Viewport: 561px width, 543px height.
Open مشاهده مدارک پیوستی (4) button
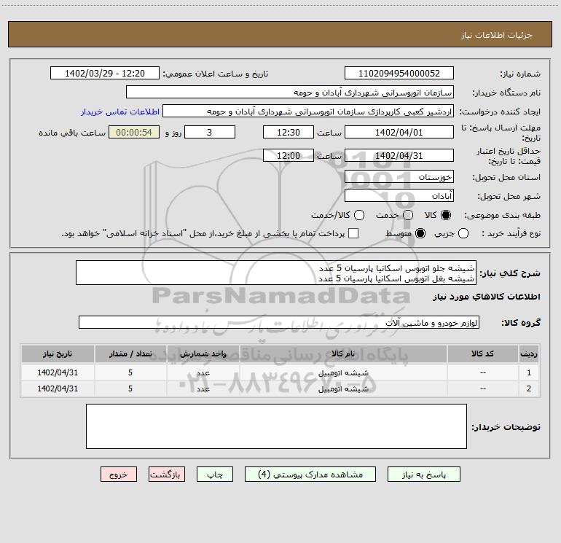tap(310, 474)
